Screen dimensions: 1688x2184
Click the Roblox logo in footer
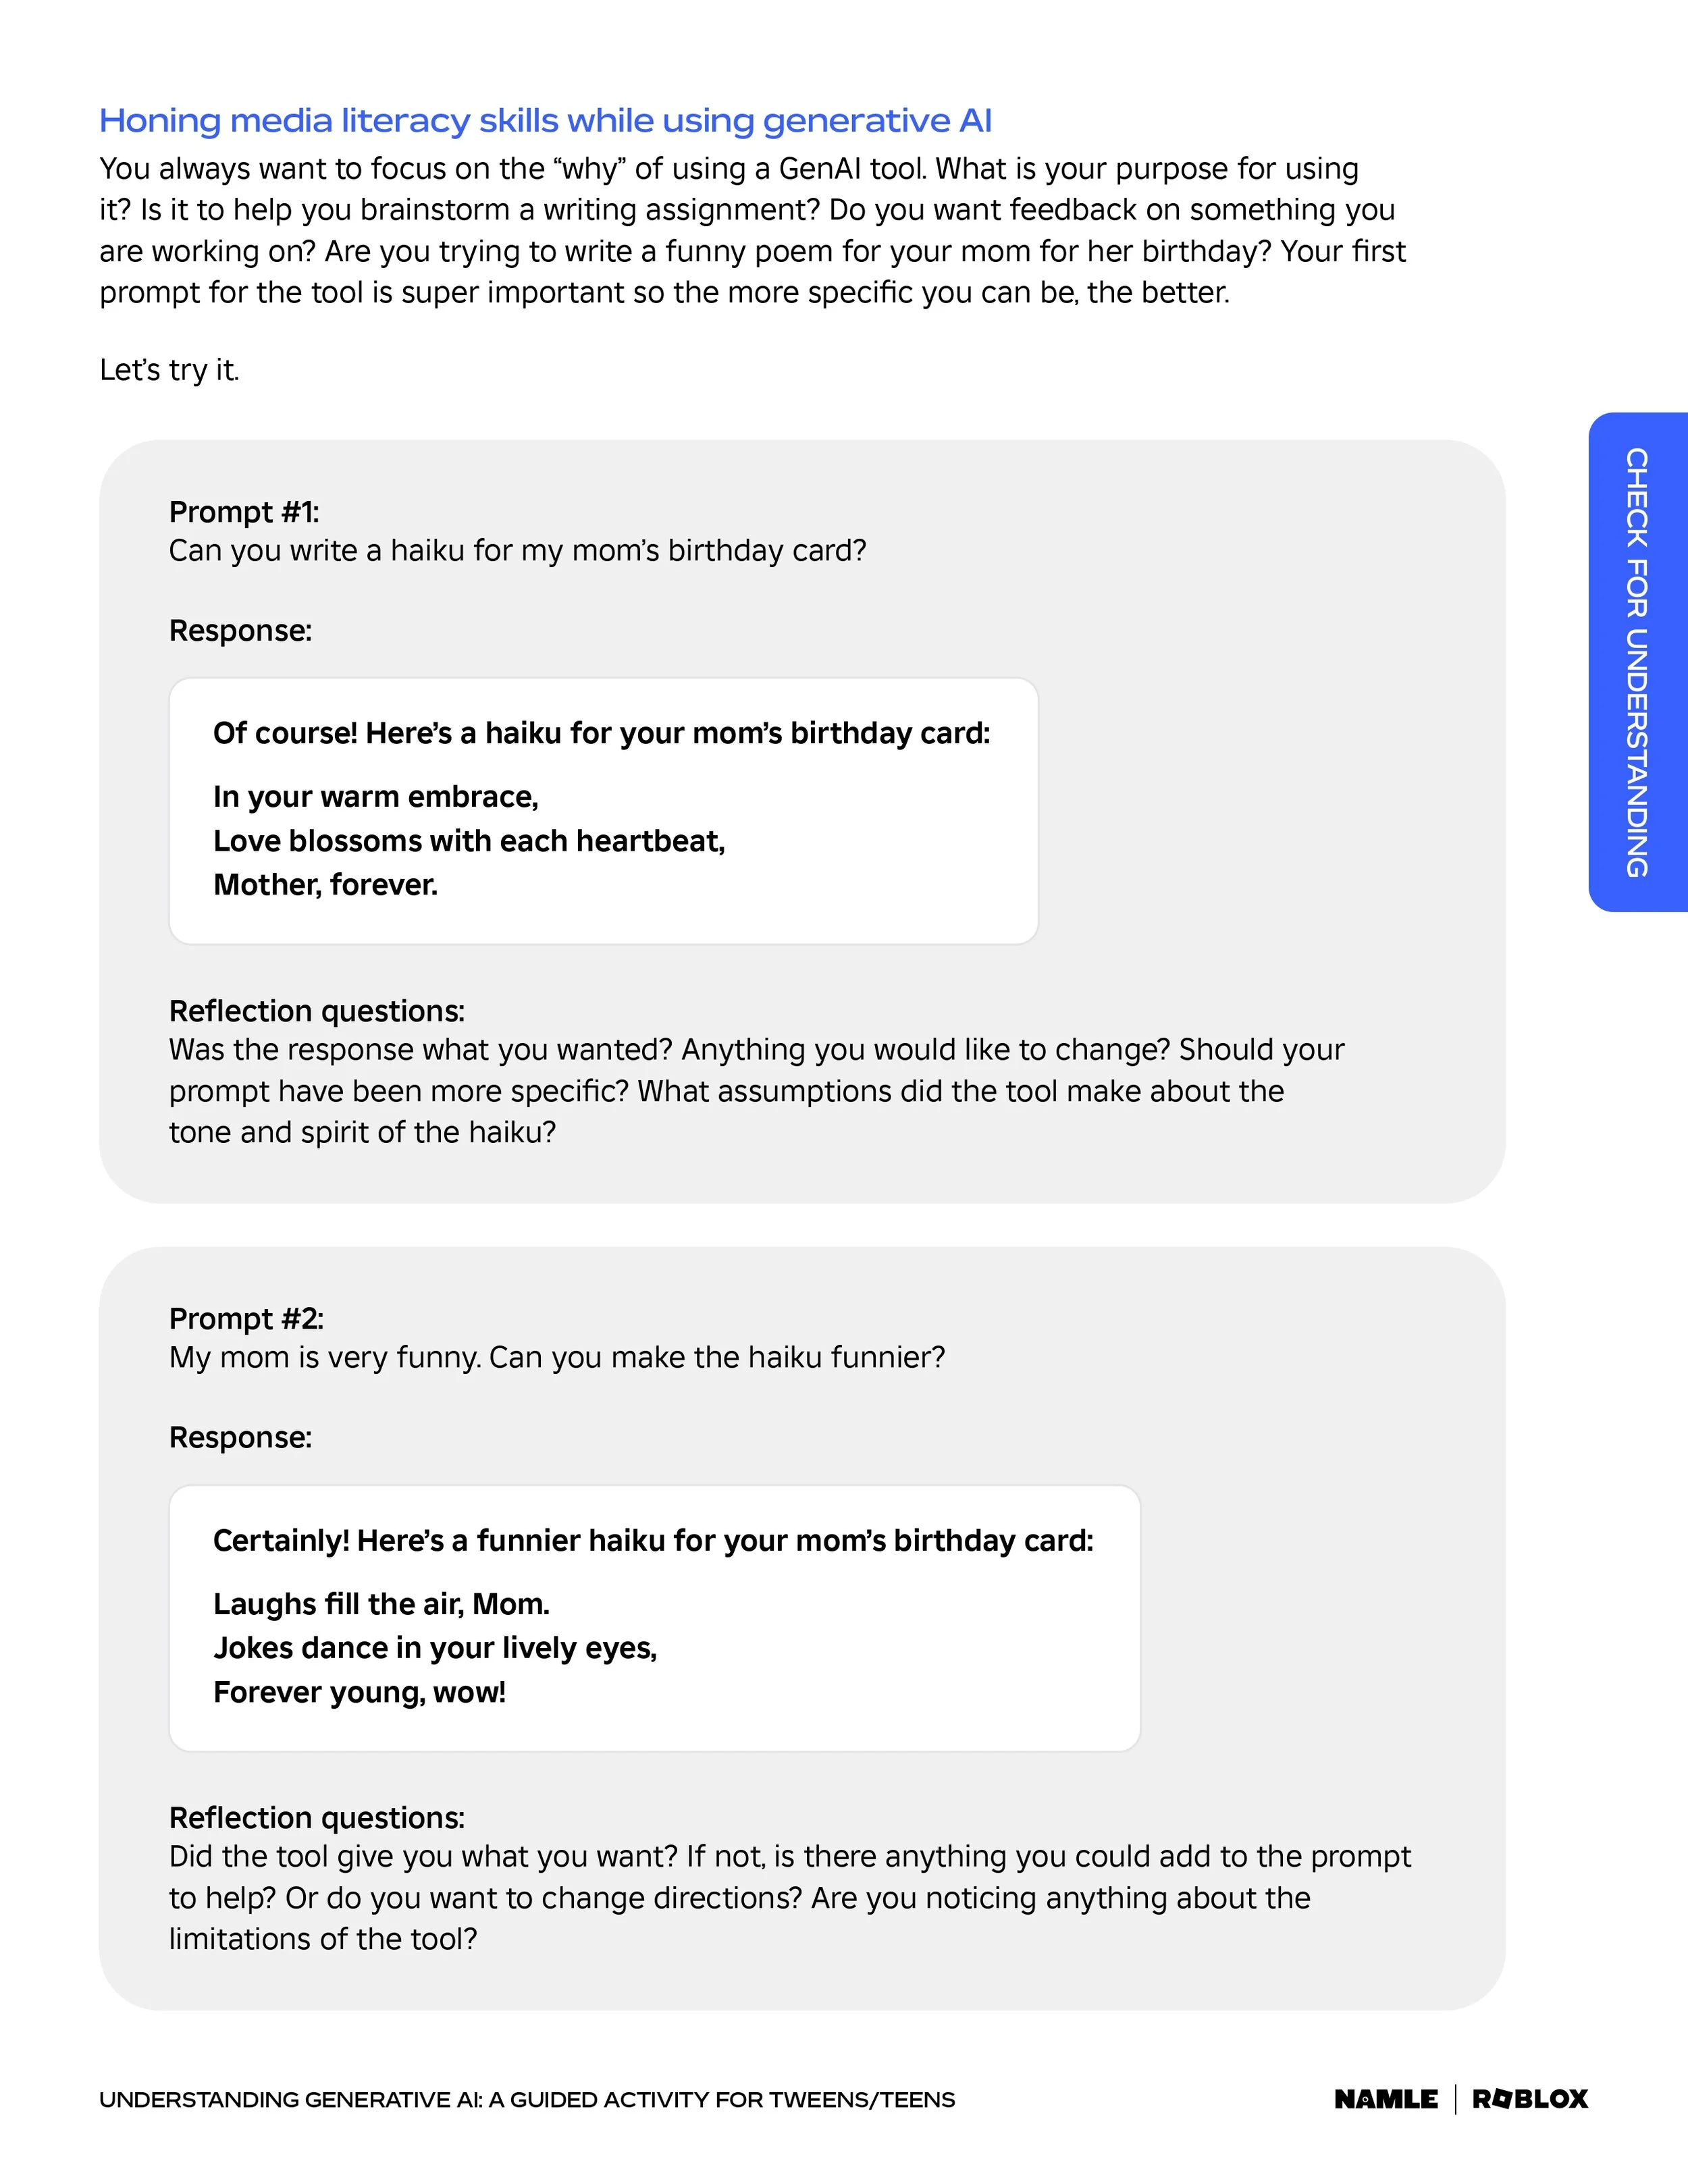1530,2099
